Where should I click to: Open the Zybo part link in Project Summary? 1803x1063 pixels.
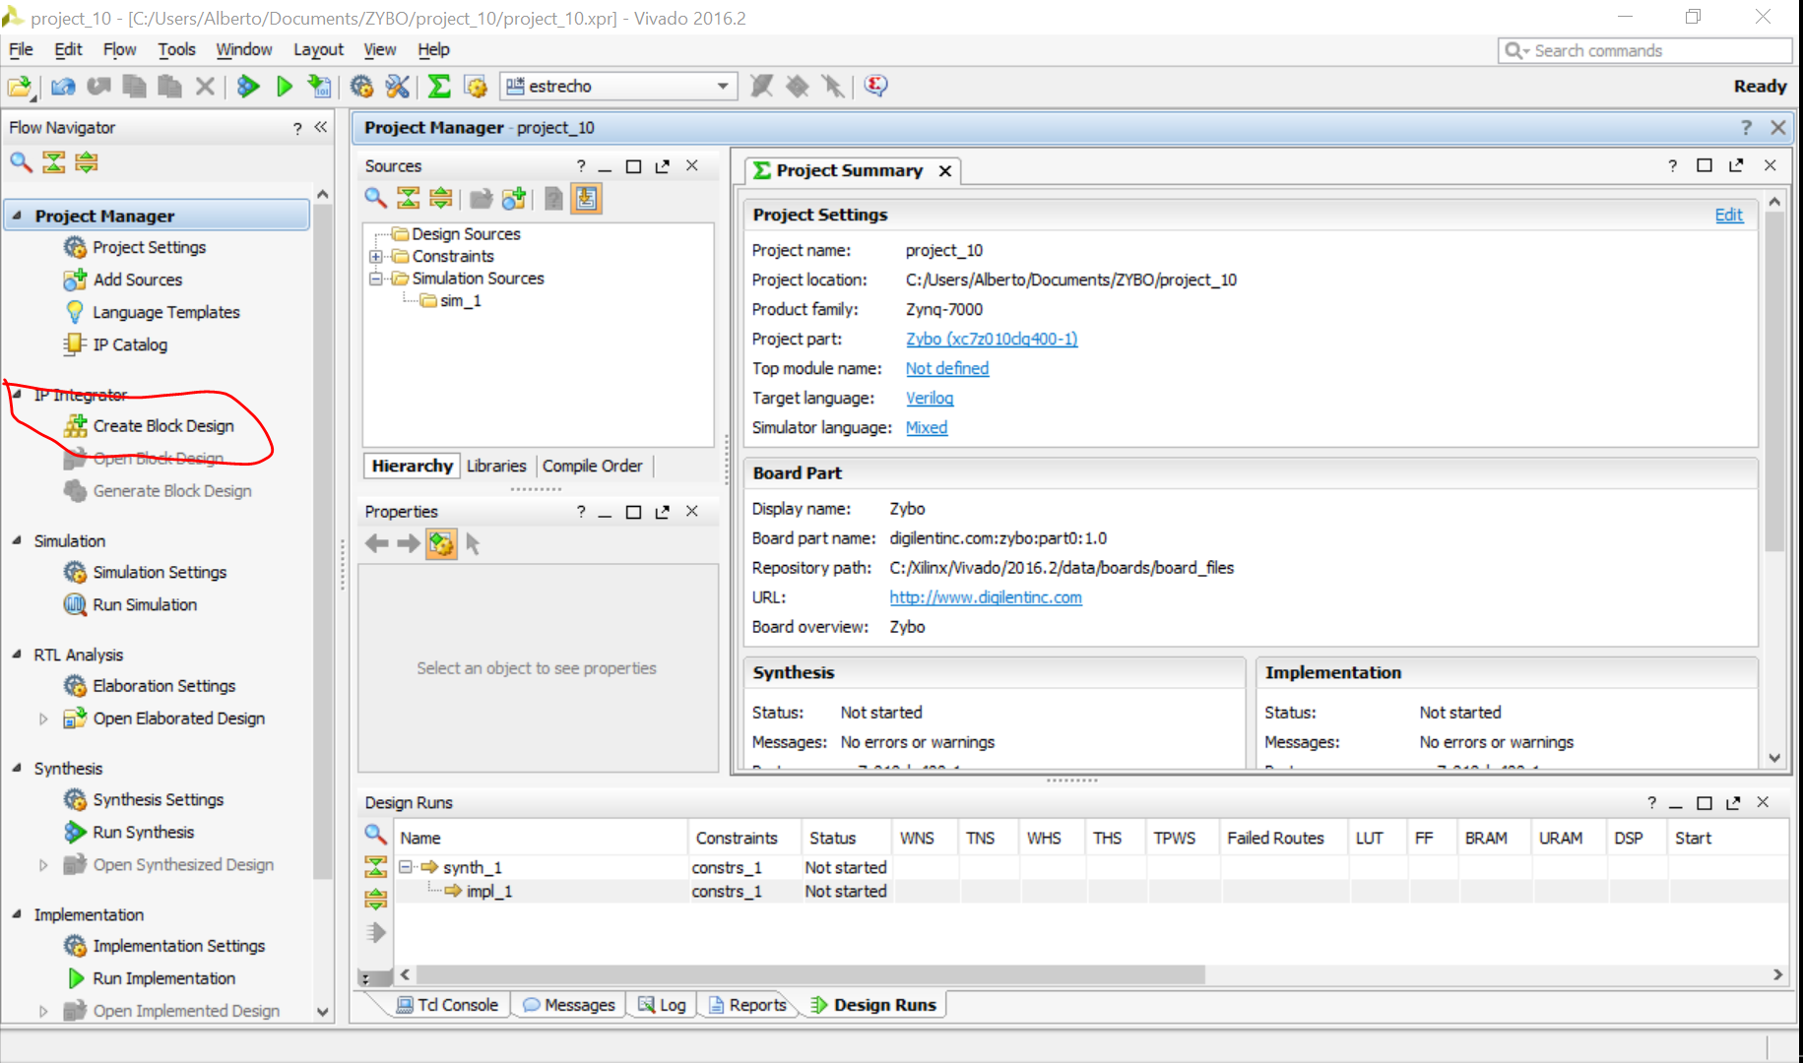point(991,339)
